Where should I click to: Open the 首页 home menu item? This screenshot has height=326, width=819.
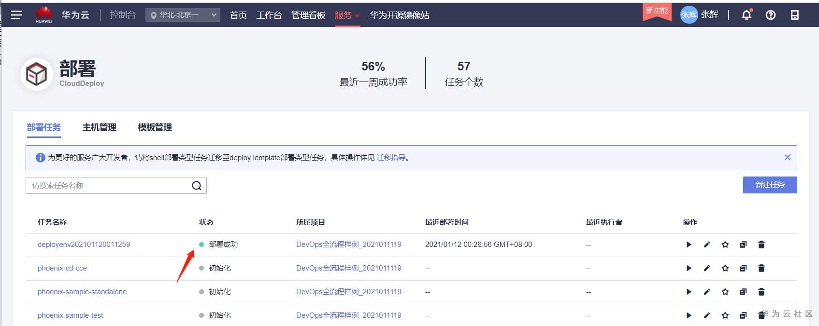[238, 15]
